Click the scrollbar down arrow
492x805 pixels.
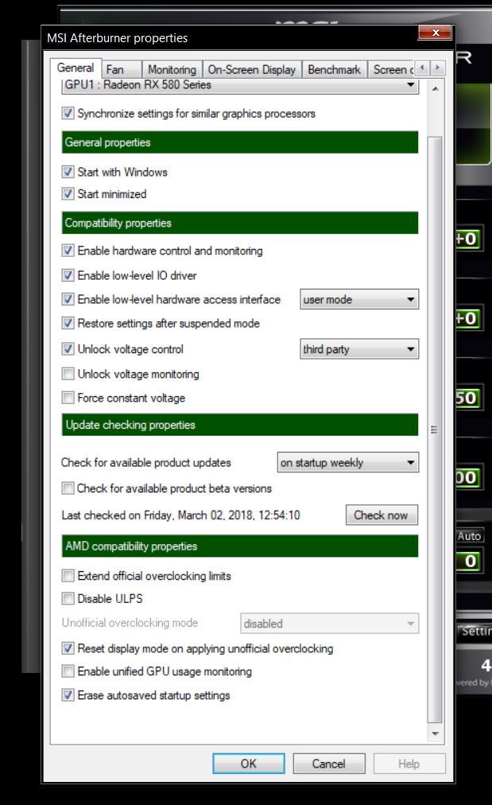pos(435,733)
